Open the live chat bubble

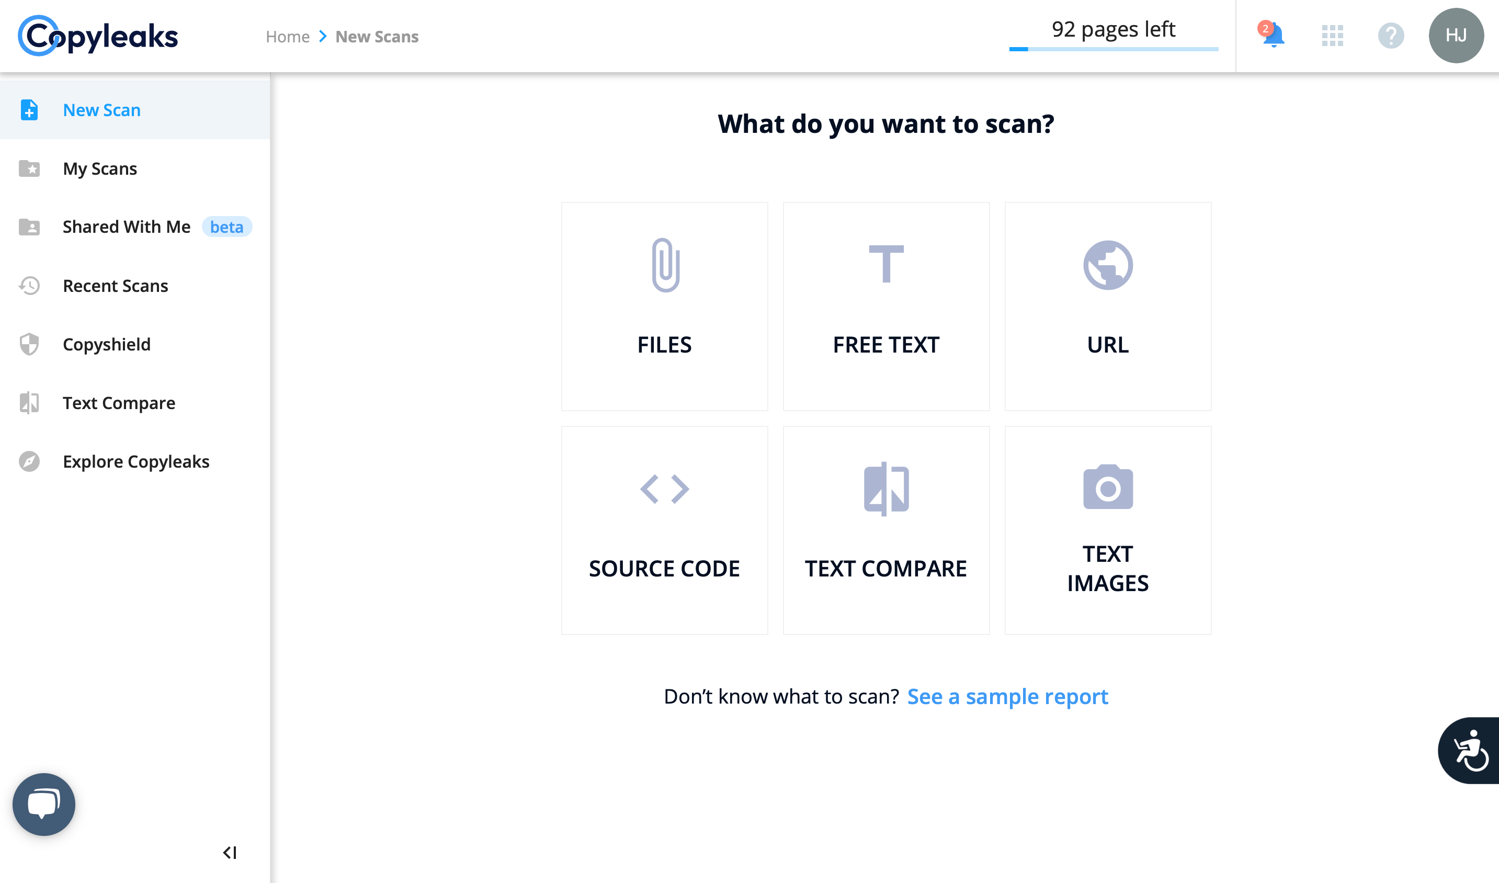43,804
